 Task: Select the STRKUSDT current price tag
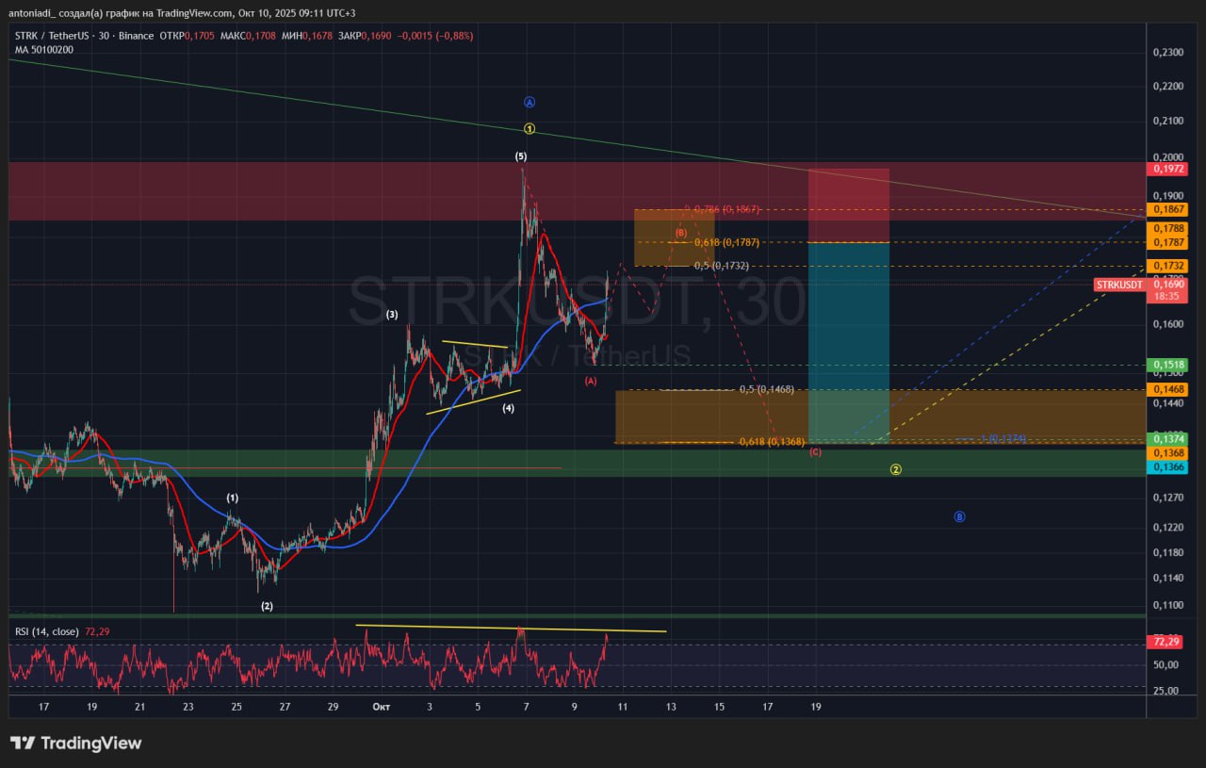coord(1119,285)
